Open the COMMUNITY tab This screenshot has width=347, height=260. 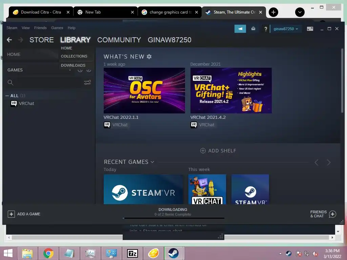coord(119,40)
